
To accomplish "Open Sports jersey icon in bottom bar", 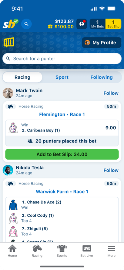I will coord(62,251).
